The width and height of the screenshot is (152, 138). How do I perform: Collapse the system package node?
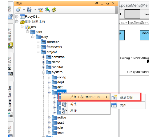pos(44,72)
